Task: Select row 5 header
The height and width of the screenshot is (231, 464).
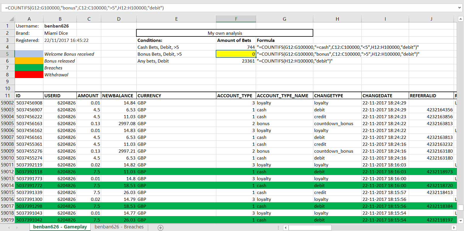Action: [7, 54]
